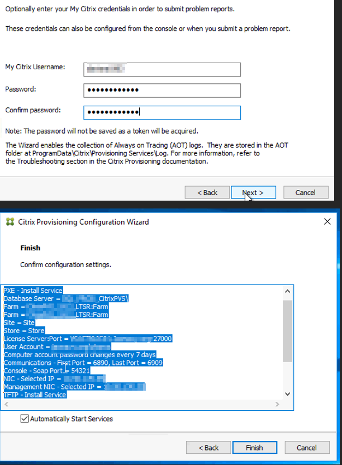The width and height of the screenshot is (342, 465).
Task: Click the My Citrix Username field
Action: [162, 69]
